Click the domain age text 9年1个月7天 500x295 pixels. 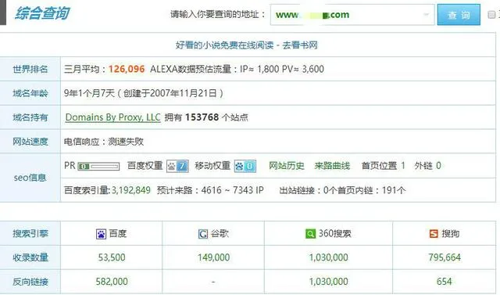[x=89, y=93]
